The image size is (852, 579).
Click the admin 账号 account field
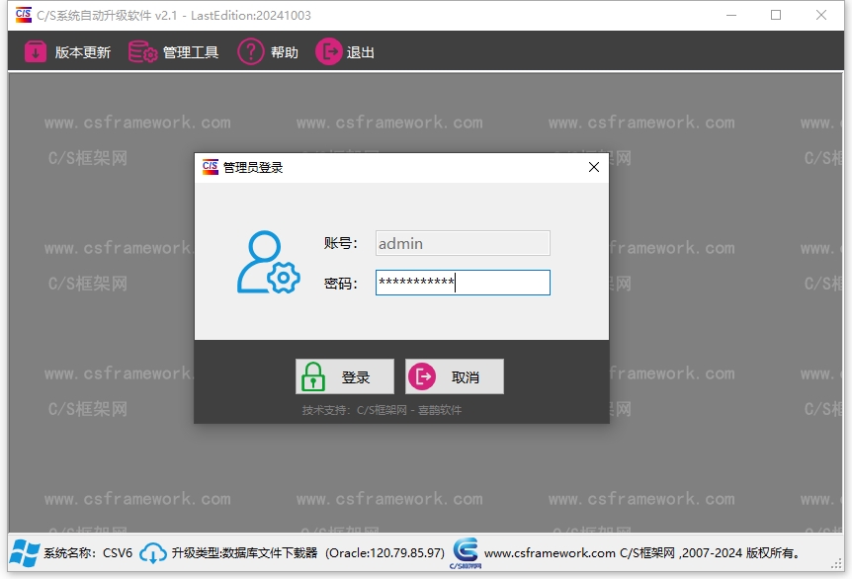pos(462,243)
